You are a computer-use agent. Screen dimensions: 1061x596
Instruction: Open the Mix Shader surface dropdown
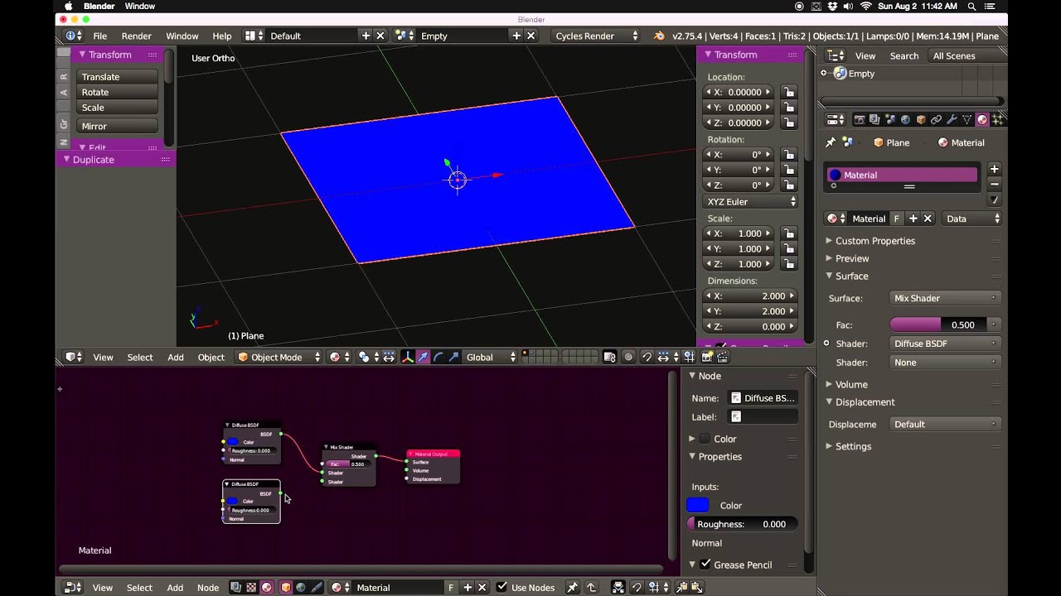(x=945, y=298)
